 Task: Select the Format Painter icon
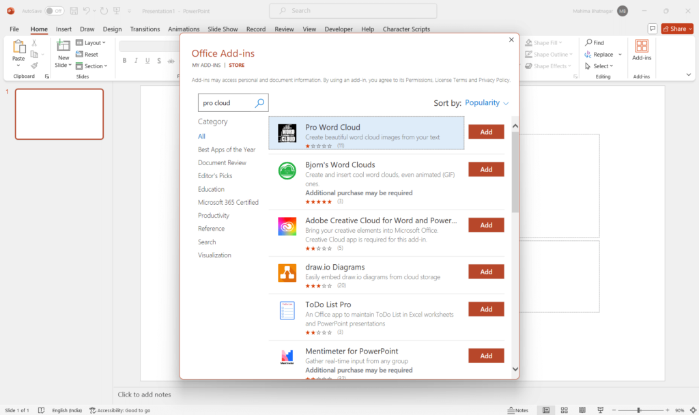[x=34, y=66]
